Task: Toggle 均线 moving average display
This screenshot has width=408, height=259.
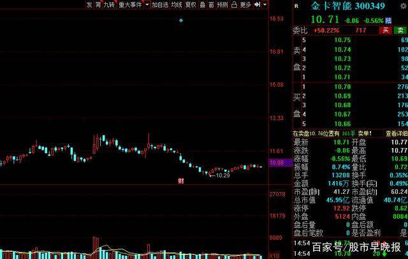Action: (177, 4)
